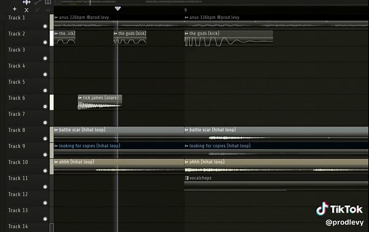The width and height of the screenshot is (369, 232).
Task: Select the Track 7 name label
Action: coord(17,114)
